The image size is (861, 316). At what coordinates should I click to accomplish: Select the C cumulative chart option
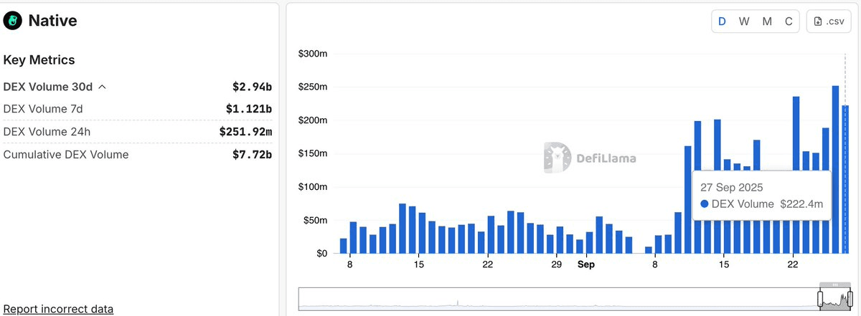click(x=789, y=21)
